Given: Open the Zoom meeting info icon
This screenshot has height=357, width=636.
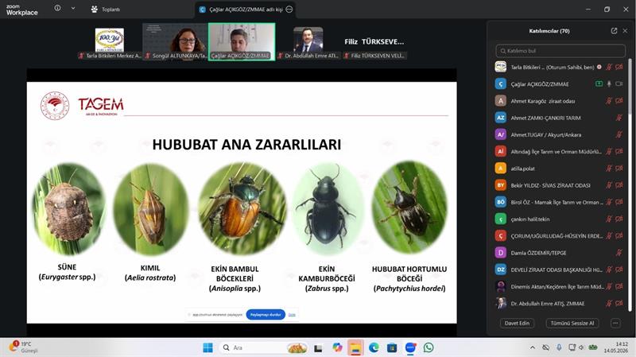Looking at the screenshot, I should [57, 8].
